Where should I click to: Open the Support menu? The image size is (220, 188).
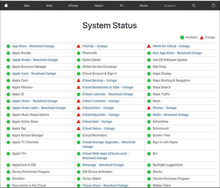pyautogui.click(x=170, y=5)
